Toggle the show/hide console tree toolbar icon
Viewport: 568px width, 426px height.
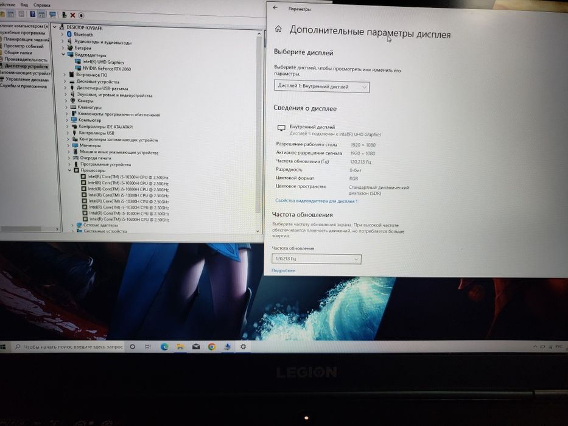coord(11,14)
